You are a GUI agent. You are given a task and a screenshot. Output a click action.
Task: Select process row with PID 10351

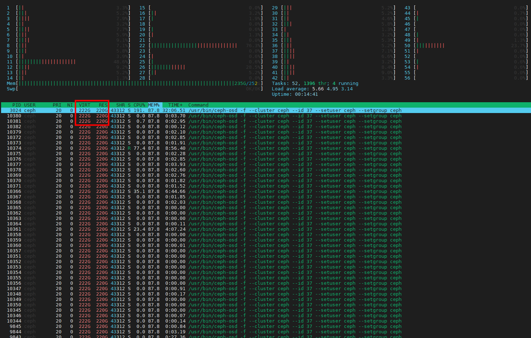pos(265,256)
